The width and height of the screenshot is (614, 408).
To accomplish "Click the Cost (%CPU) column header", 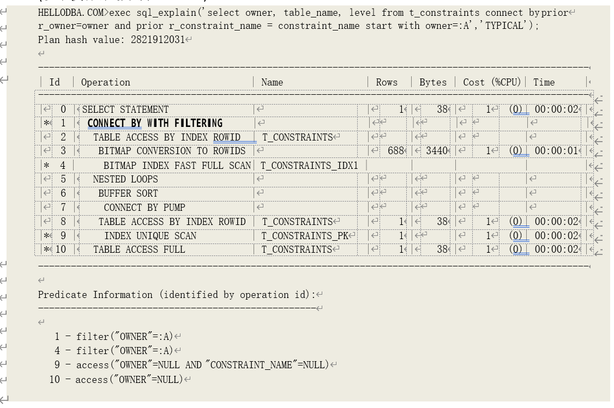I will (x=491, y=82).
